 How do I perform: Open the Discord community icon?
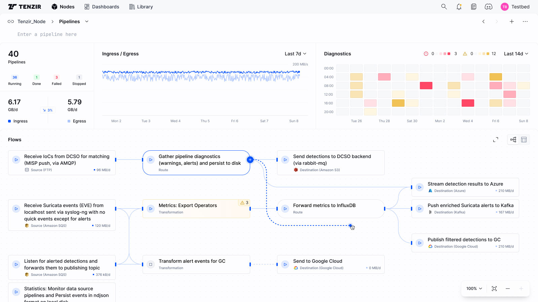click(489, 7)
